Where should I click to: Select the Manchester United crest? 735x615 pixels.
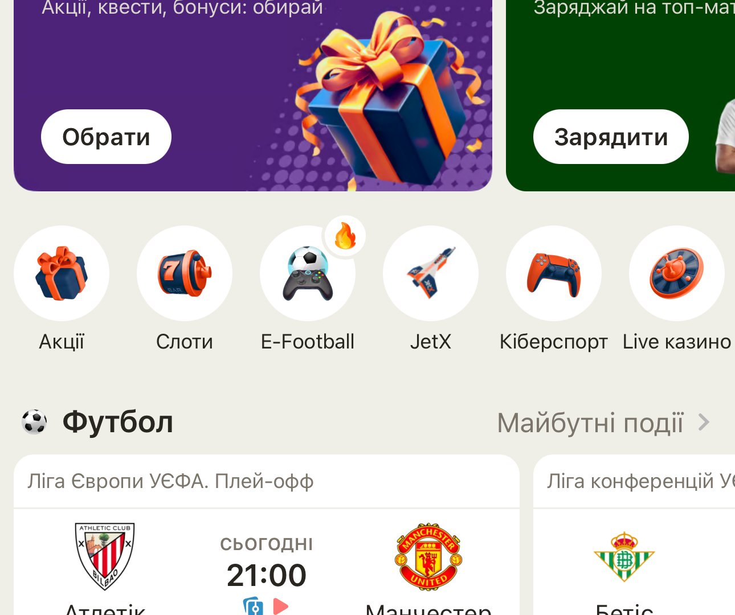428,556
